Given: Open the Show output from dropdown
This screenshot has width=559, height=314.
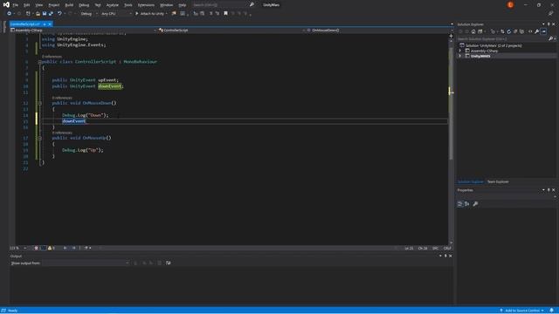Looking at the screenshot, I should (x=86, y=263).
